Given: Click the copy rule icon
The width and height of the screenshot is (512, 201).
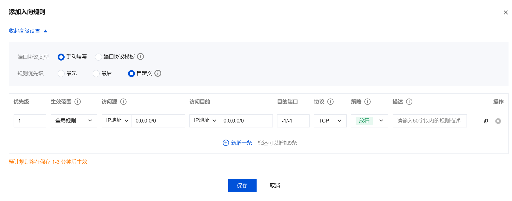Looking at the screenshot, I should [x=486, y=121].
